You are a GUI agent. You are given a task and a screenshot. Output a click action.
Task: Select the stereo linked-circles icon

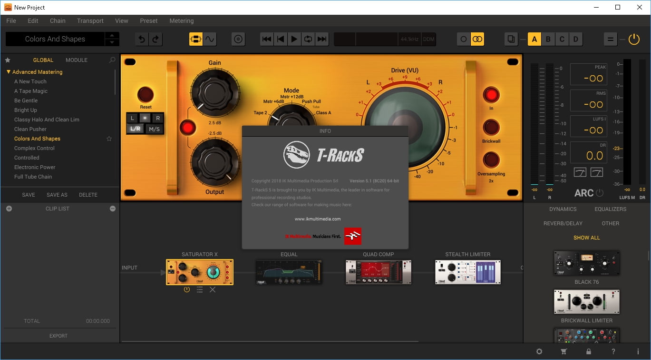477,39
